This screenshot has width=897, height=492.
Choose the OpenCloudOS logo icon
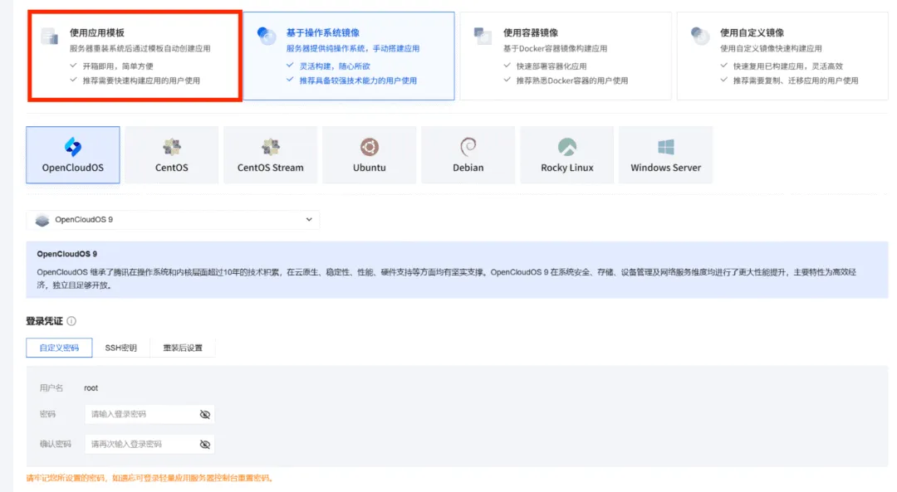tap(72, 147)
